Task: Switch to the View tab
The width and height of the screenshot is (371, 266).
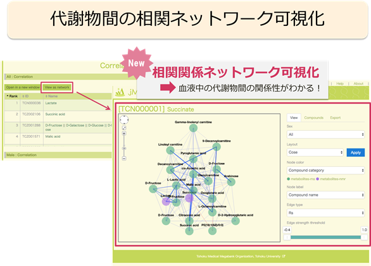Action: click(294, 118)
